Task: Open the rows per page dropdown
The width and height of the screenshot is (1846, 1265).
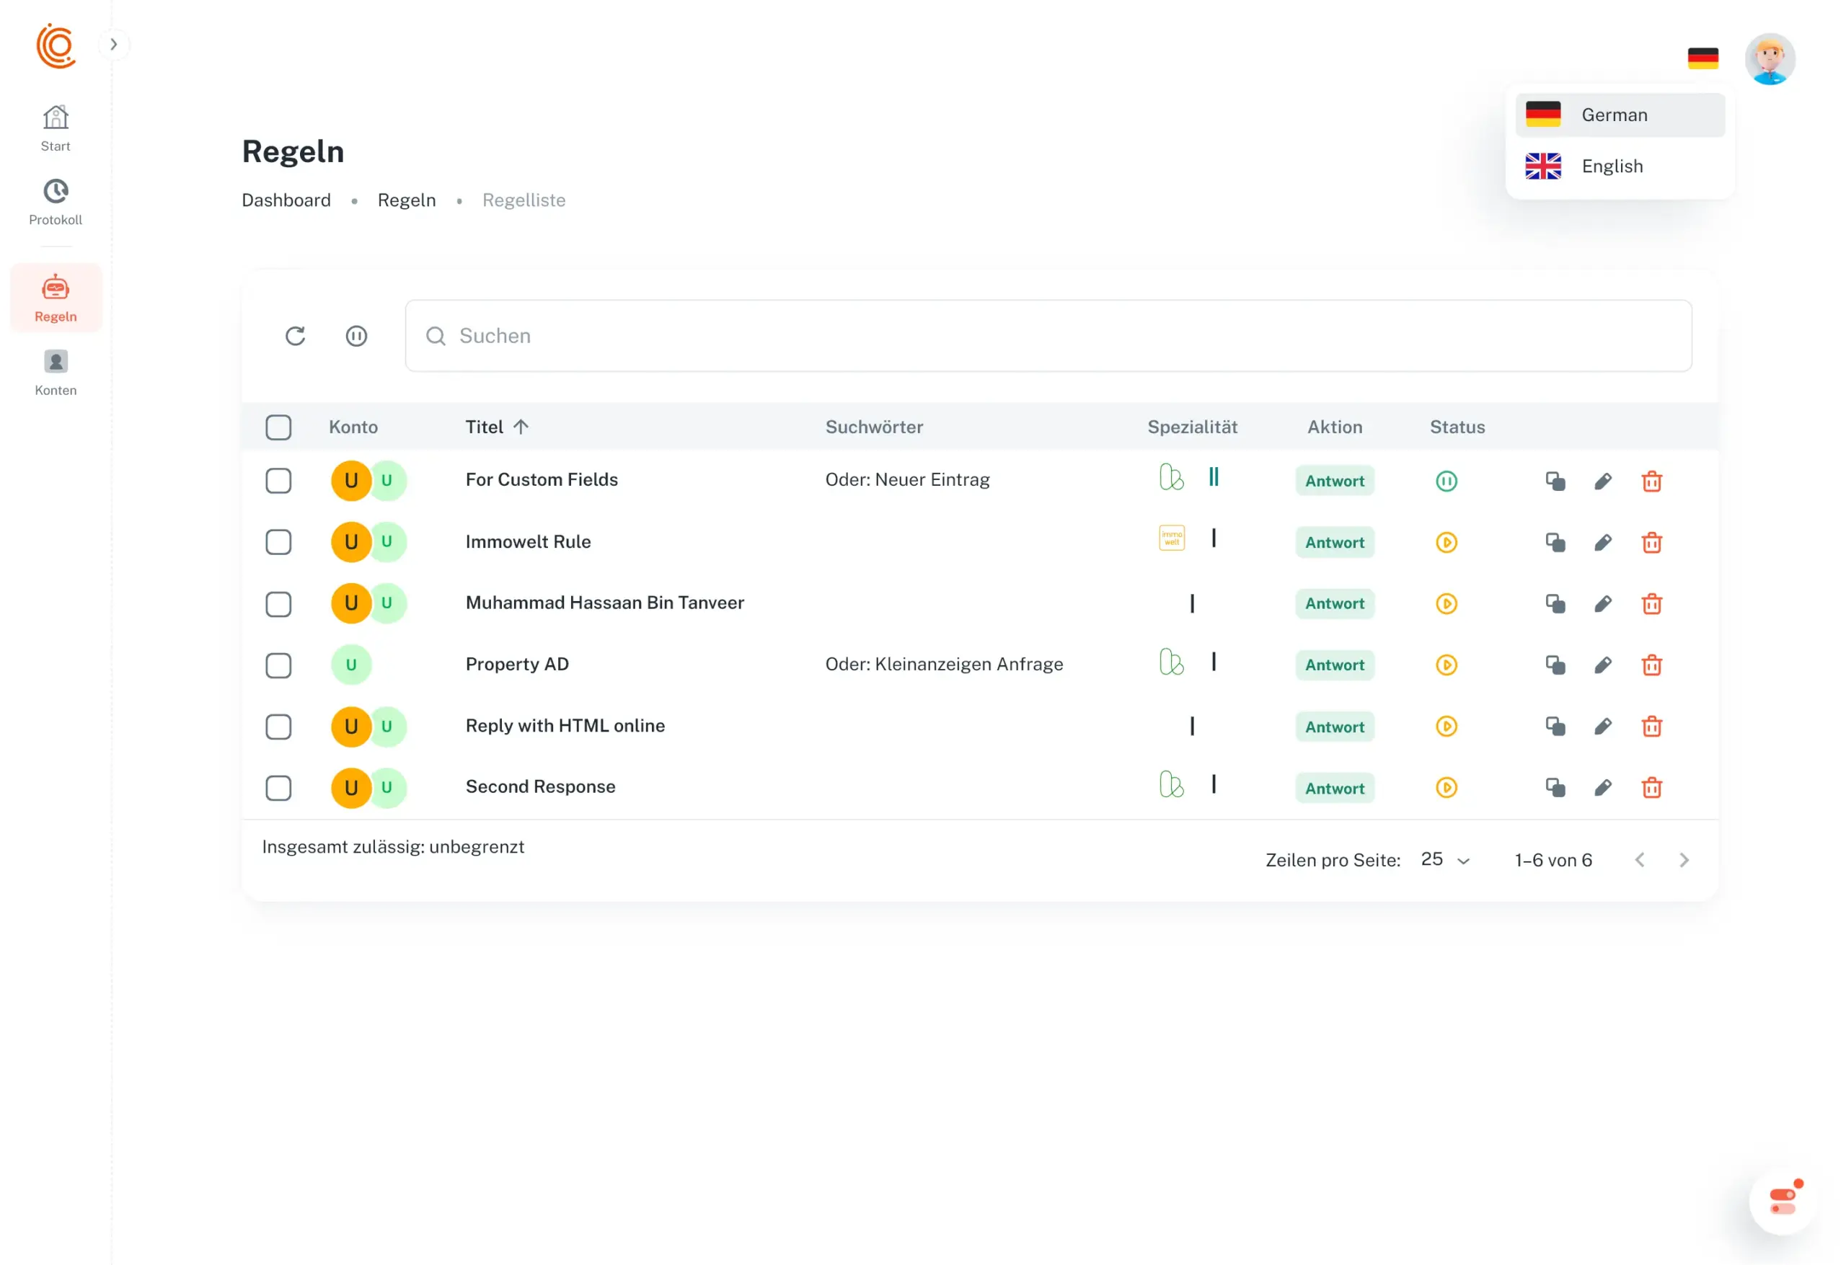Action: tap(1445, 860)
